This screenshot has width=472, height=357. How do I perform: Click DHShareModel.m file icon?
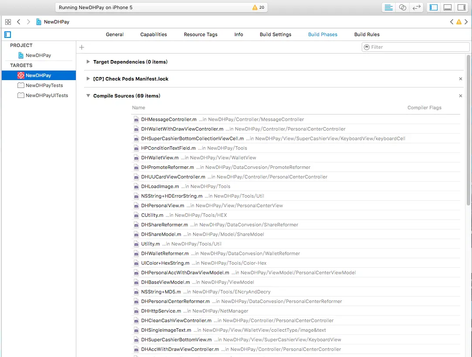point(136,235)
